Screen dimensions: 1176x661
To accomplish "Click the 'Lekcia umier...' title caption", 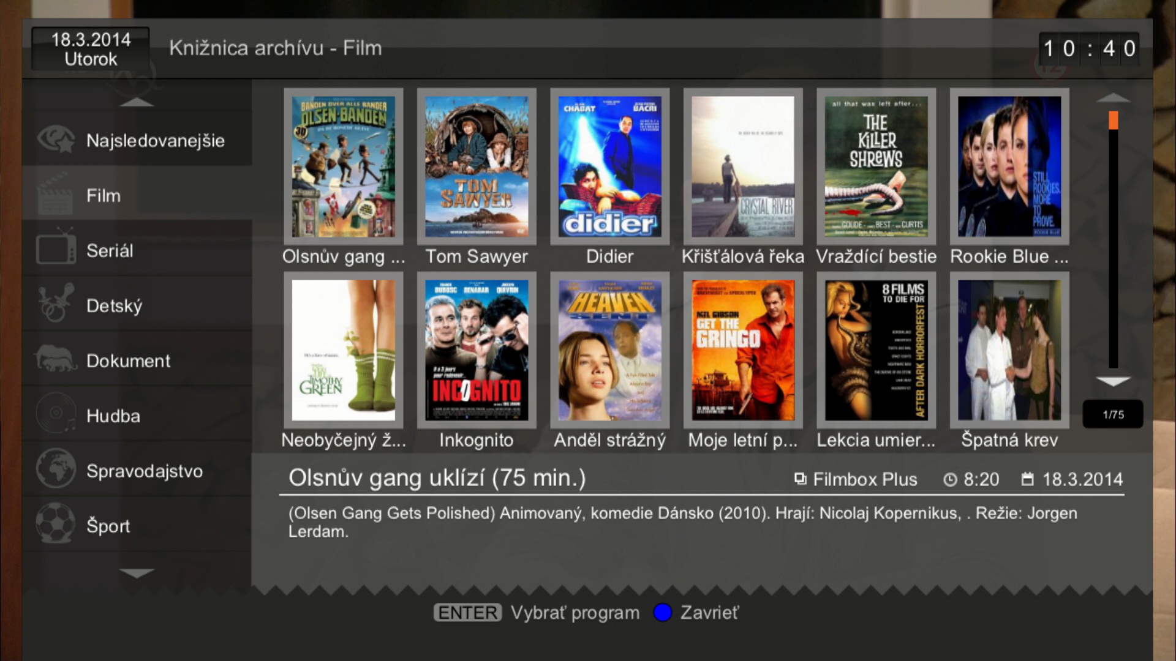I will [x=876, y=440].
